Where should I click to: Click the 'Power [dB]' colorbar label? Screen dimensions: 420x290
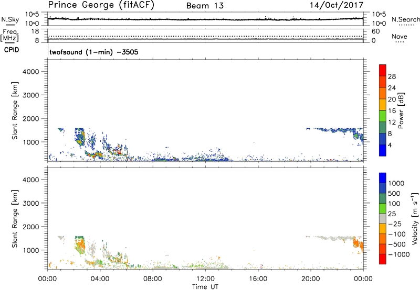(401, 110)
